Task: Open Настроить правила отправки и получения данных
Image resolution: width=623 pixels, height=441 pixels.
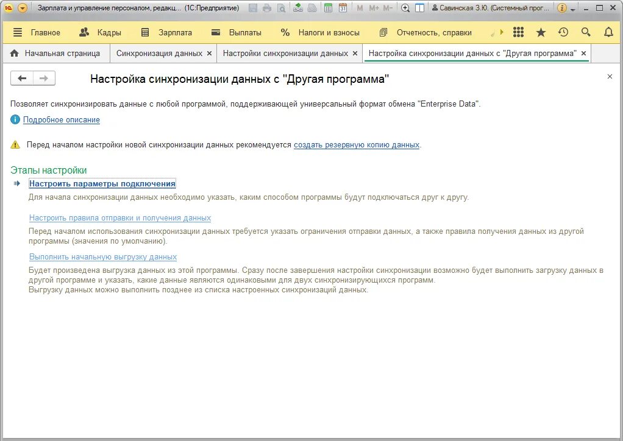Action: coord(120,218)
